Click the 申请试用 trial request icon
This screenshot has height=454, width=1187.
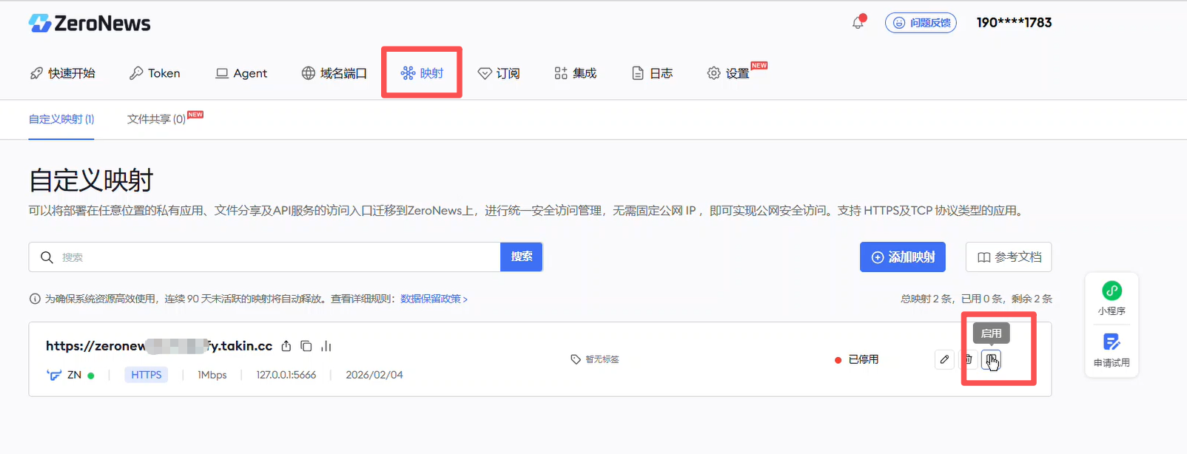1112,343
